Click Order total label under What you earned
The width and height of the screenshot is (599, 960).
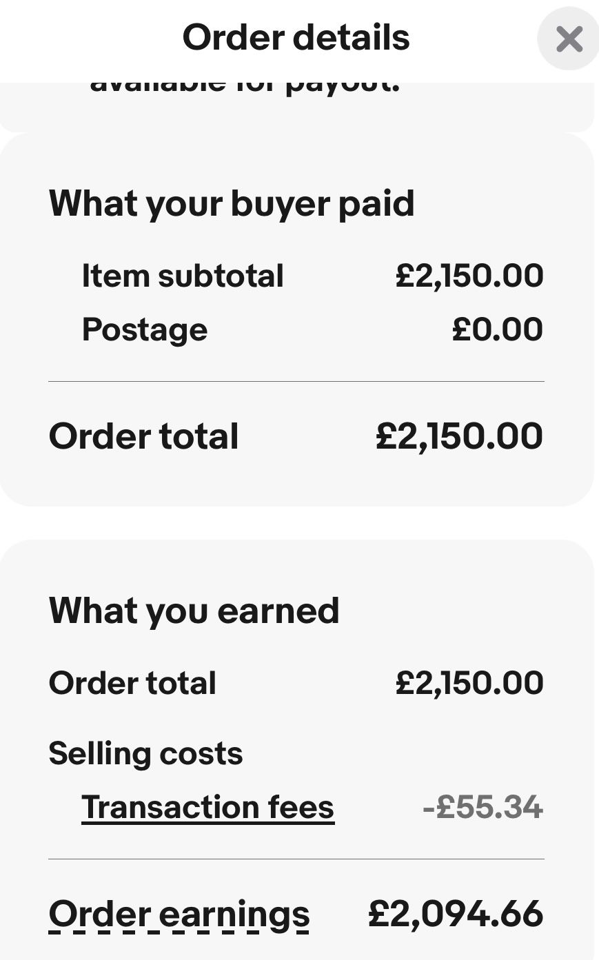[132, 683]
